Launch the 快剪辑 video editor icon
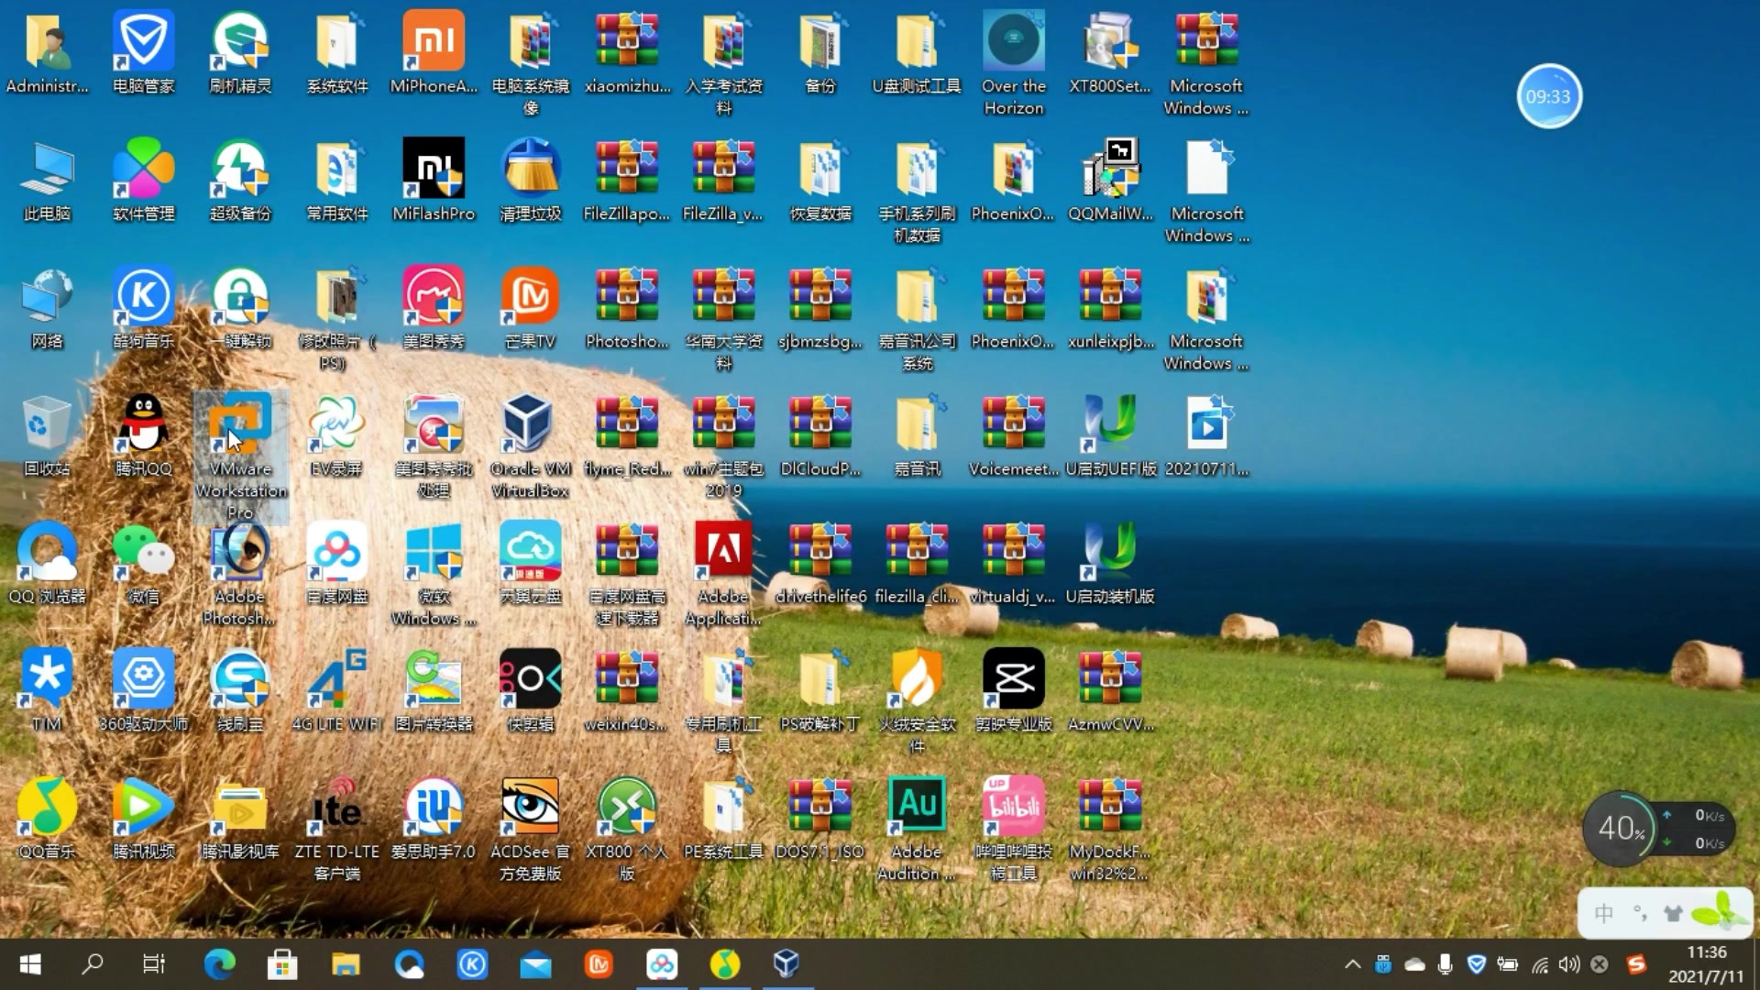The height and width of the screenshot is (990, 1760). pos(531,690)
